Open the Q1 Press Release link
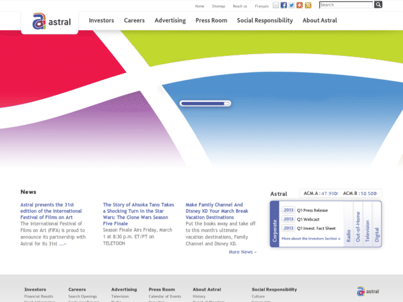 (x=312, y=210)
